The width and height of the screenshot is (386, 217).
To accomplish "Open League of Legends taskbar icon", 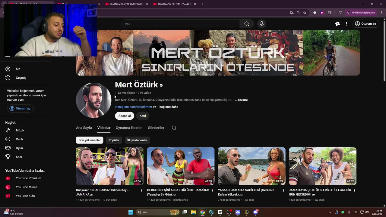I will tap(247, 212).
